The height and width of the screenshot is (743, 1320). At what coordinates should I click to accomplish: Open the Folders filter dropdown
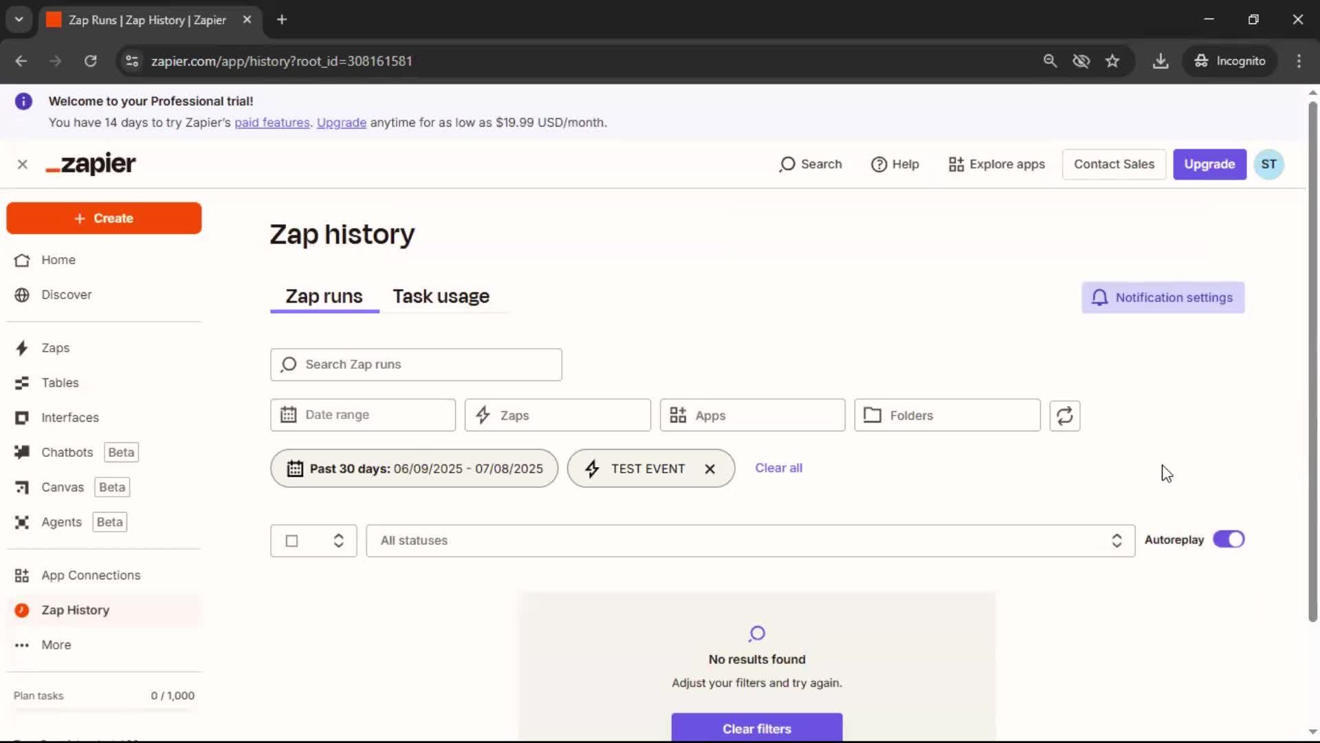coord(947,416)
